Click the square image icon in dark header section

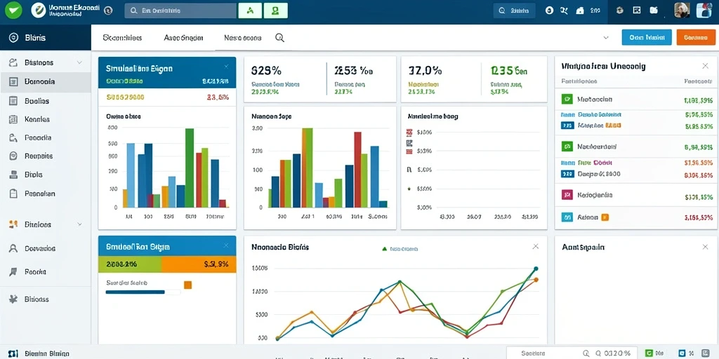point(636,10)
